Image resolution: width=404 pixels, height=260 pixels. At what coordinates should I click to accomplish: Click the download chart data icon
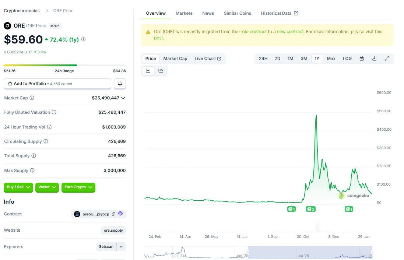pyautogui.click(x=374, y=58)
